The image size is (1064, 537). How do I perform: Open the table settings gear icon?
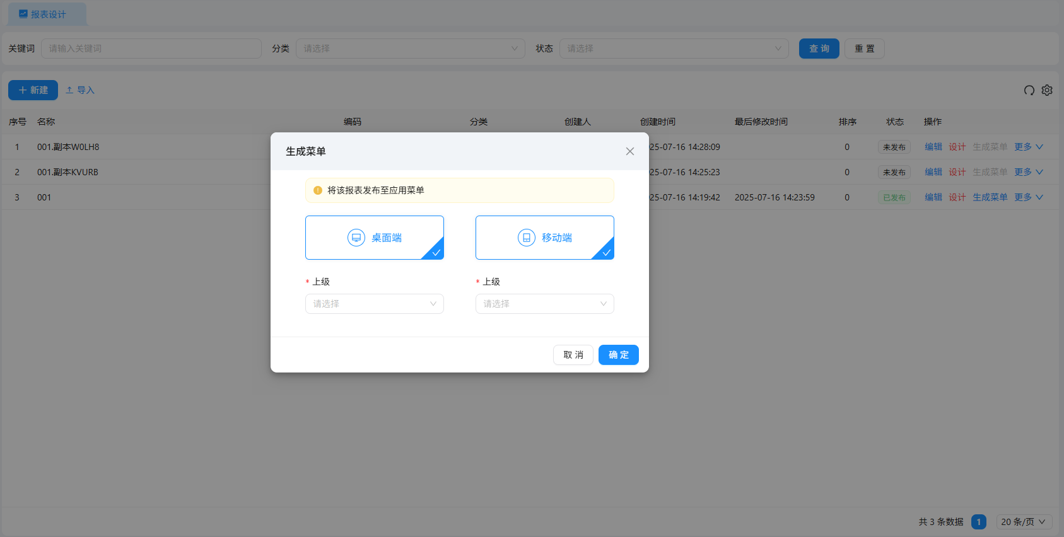[1047, 90]
